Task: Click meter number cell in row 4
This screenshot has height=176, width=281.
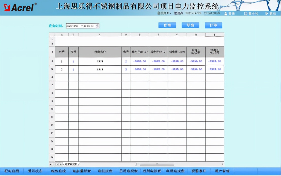Action: tap(126, 61)
